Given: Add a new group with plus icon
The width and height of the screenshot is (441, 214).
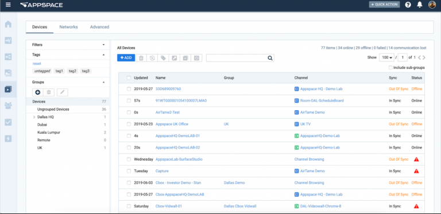Looking at the screenshot, I should pyautogui.click(x=38, y=92).
